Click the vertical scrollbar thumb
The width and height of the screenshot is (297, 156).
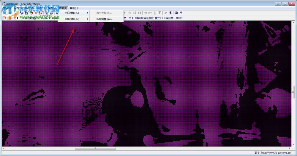click(293, 92)
